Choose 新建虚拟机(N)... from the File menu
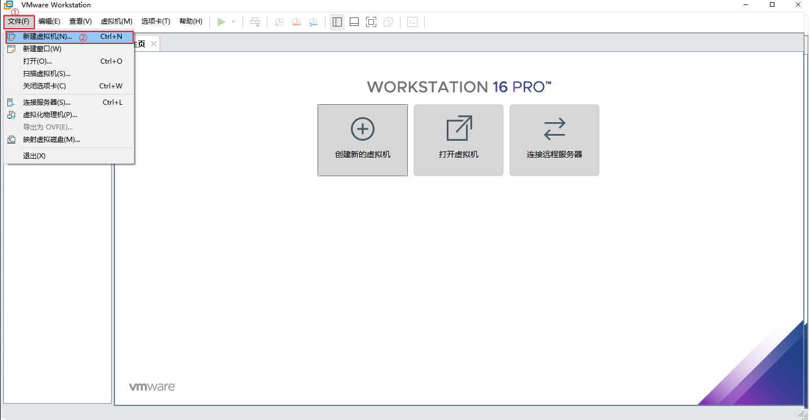The image size is (810, 420). [69, 37]
